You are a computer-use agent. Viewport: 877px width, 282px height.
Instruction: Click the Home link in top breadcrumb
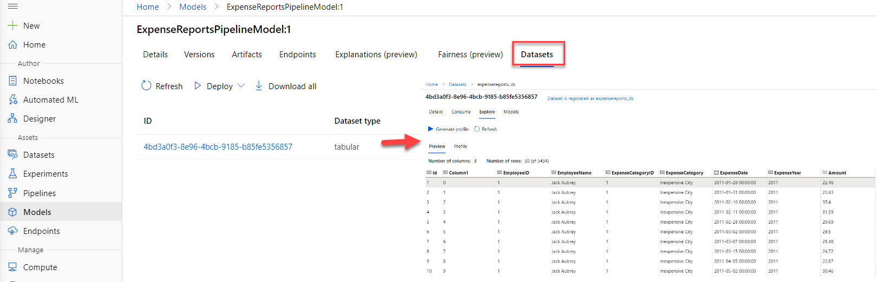148,6
